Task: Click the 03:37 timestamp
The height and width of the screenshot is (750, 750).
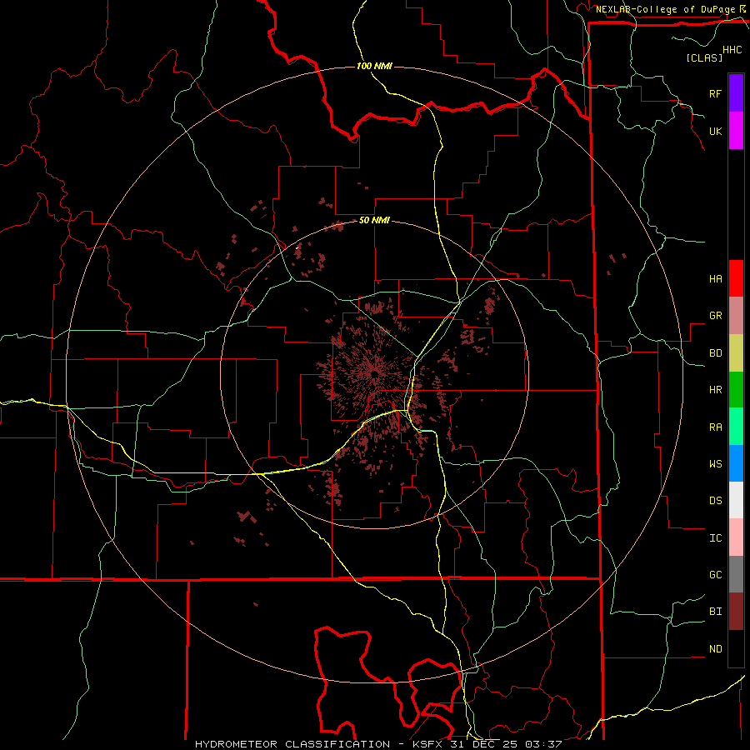Action: coord(542,744)
